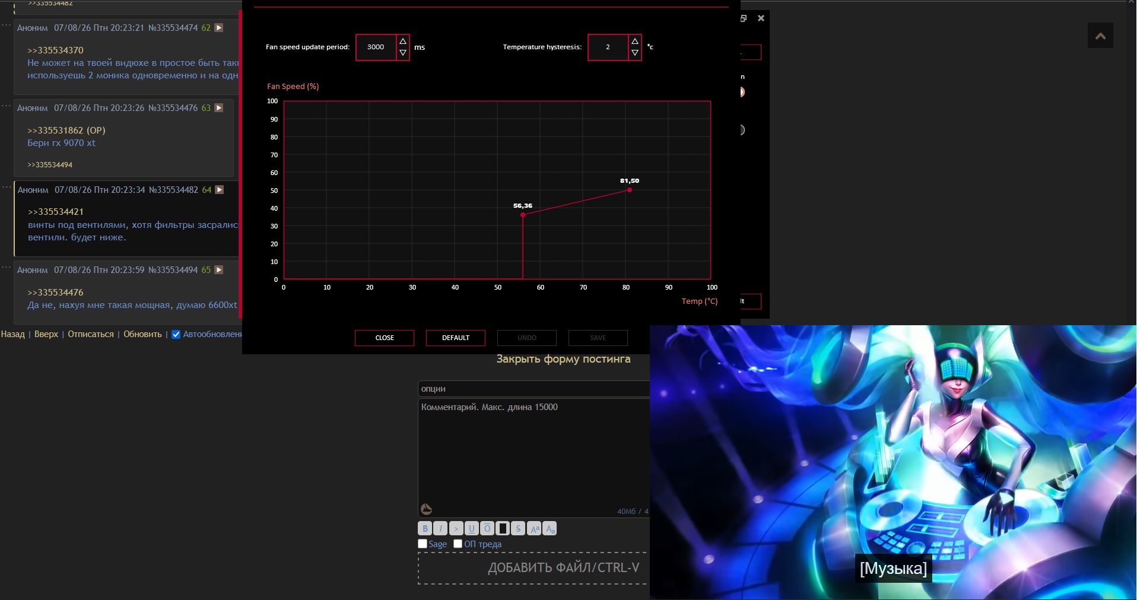1140x600 pixels.
Task: Click the "40Мб" file size limit text
Action: click(626, 511)
